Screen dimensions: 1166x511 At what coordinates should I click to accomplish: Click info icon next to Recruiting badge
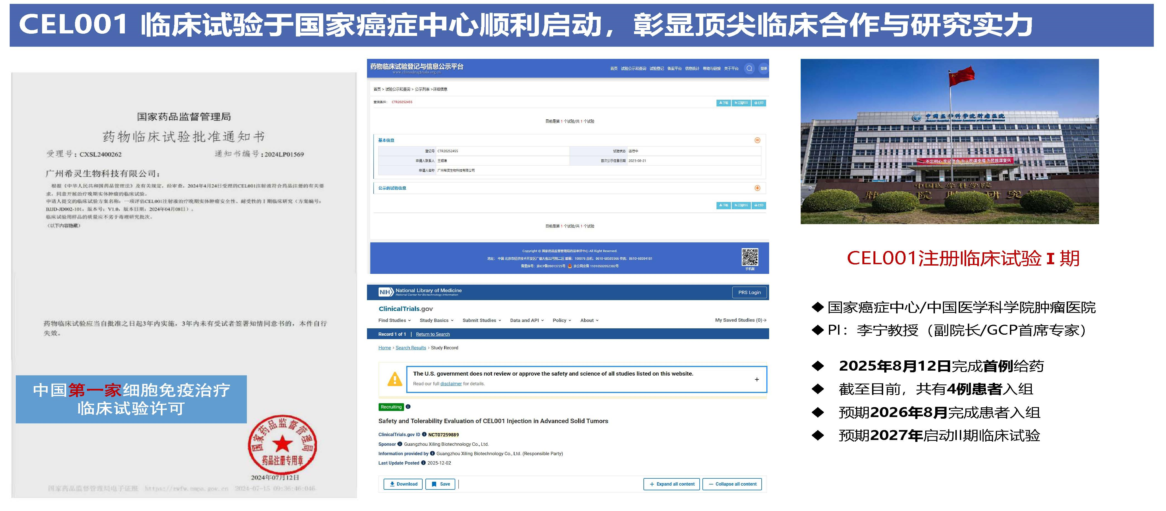pos(408,407)
